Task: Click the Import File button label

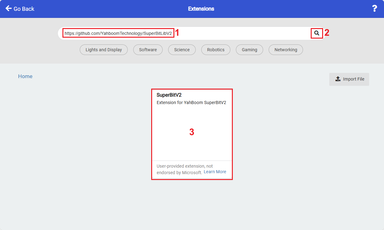Action: coord(354,79)
